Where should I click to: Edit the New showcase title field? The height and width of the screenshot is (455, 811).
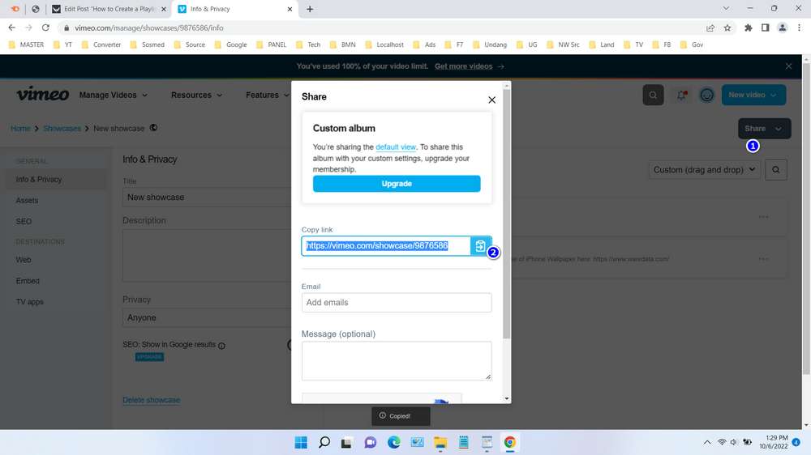[207, 198]
